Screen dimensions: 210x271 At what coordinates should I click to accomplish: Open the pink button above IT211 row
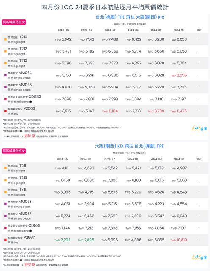pyautogui.click(x=14, y=151)
